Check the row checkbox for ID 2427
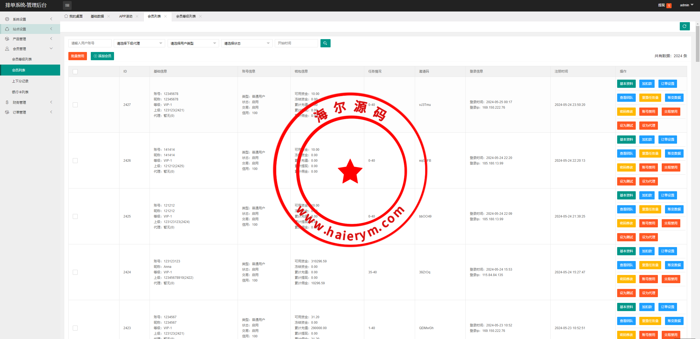700x339 pixels. [x=75, y=105]
